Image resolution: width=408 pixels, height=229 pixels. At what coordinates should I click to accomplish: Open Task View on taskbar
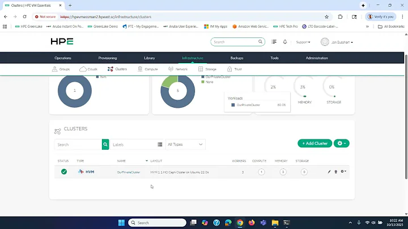(x=193, y=223)
